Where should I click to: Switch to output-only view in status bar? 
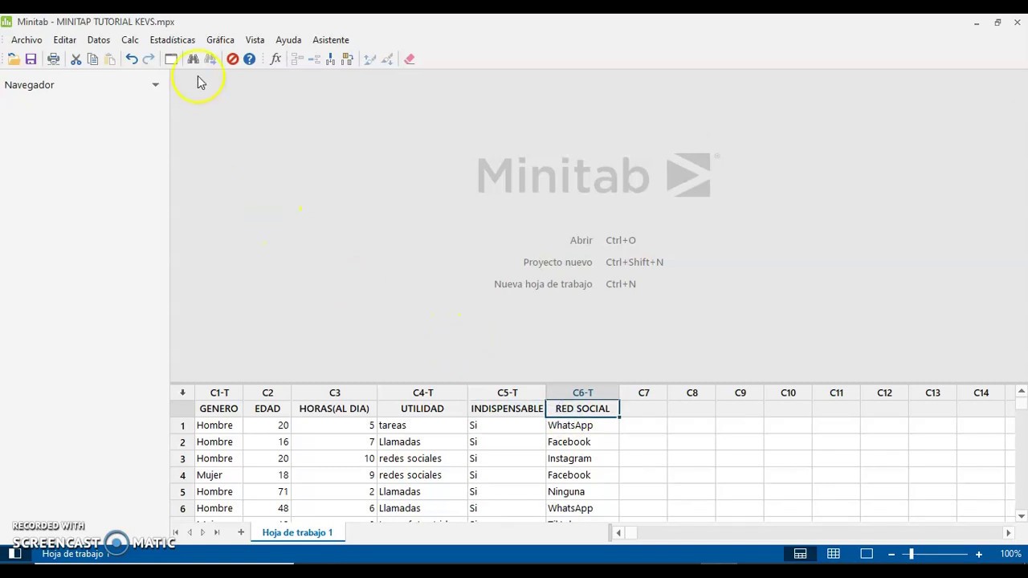867,554
